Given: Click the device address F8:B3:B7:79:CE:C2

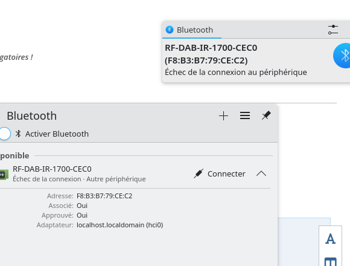Looking at the screenshot, I should pos(104,196).
